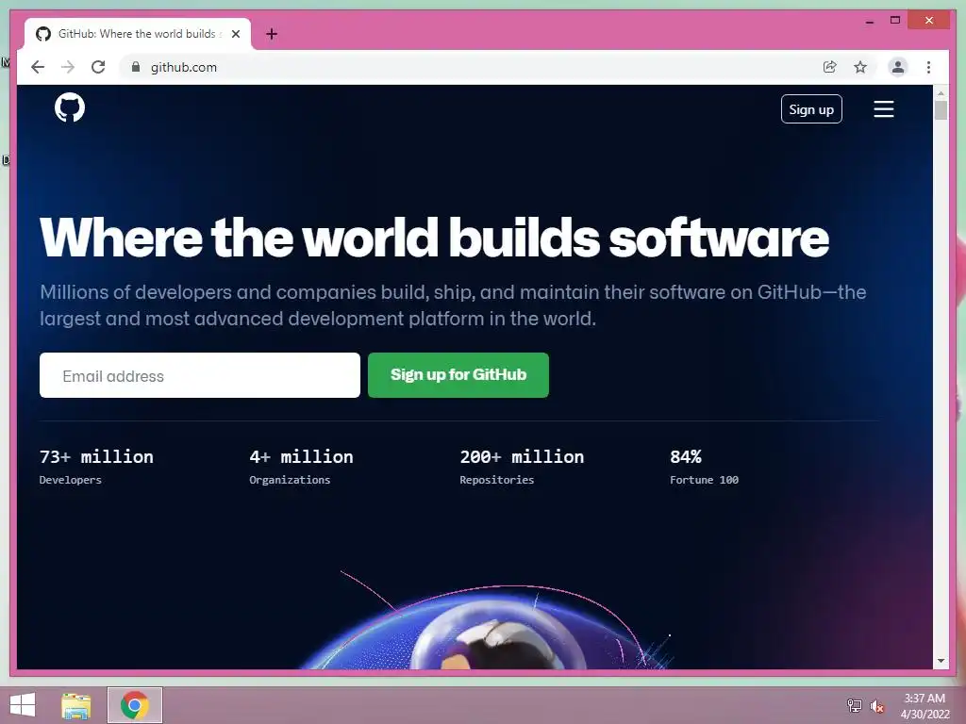This screenshot has width=966, height=724.
Task: Open the hamburger navigation menu
Action: pos(883,109)
